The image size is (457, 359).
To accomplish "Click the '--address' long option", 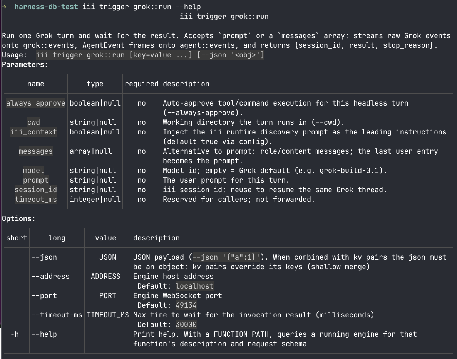I will pos(51,277).
